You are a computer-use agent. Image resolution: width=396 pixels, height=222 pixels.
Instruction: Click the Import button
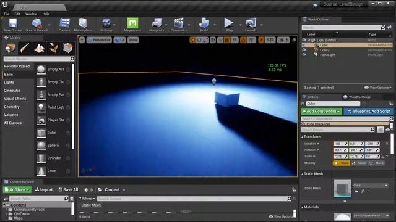tap(44, 189)
